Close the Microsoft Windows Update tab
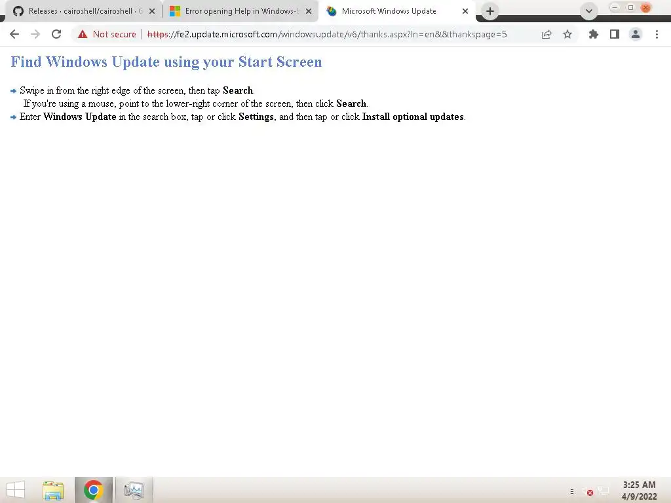This screenshot has height=503, width=671. click(x=465, y=11)
